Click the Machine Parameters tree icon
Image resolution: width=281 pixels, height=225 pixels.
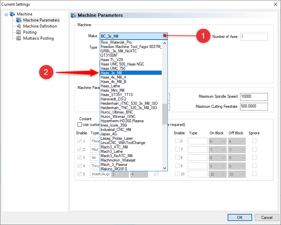[x=19, y=20]
